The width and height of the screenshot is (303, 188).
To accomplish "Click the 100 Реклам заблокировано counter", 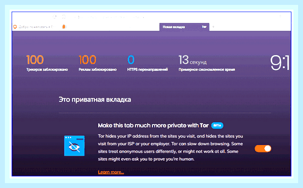I will click(x=98, y=63).
